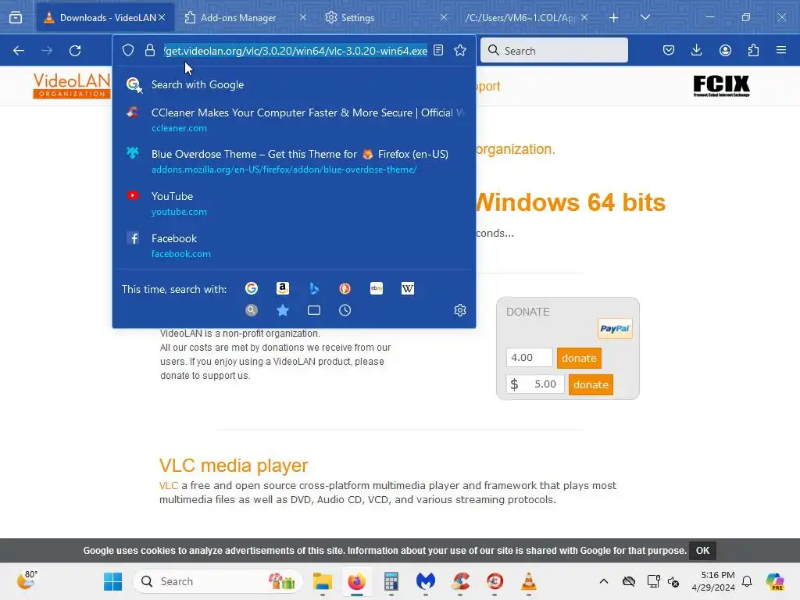This screenshot has height=600, width=800.
Task: Open notifications bell in taskbar
Action: [747, 581]
